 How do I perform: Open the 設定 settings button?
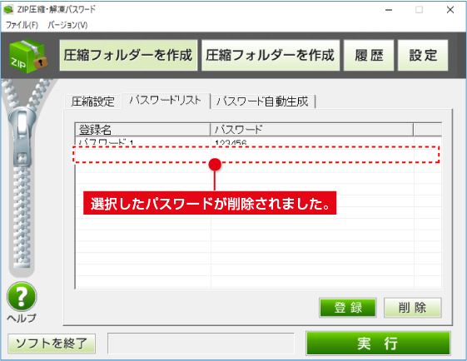423,56
